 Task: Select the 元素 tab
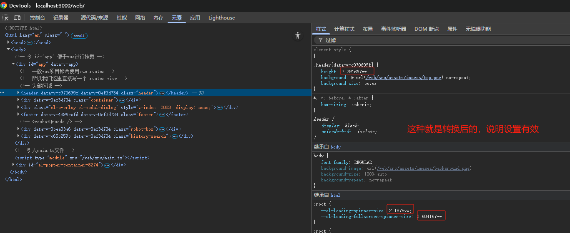coord(177,18)
